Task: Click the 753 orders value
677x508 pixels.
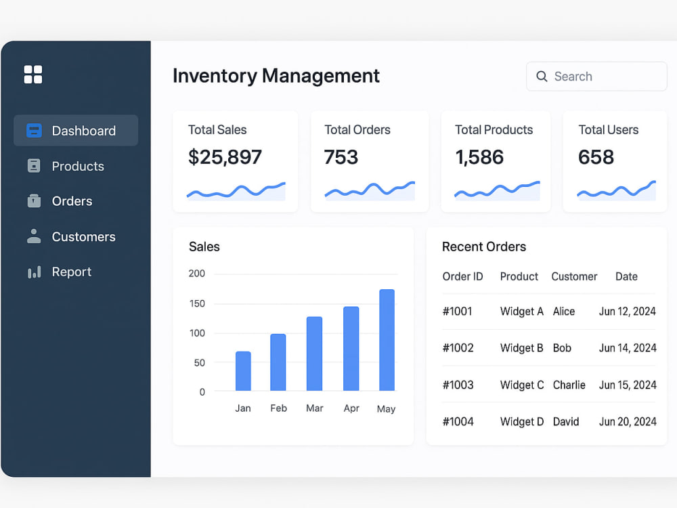Action: pos(341,157)
